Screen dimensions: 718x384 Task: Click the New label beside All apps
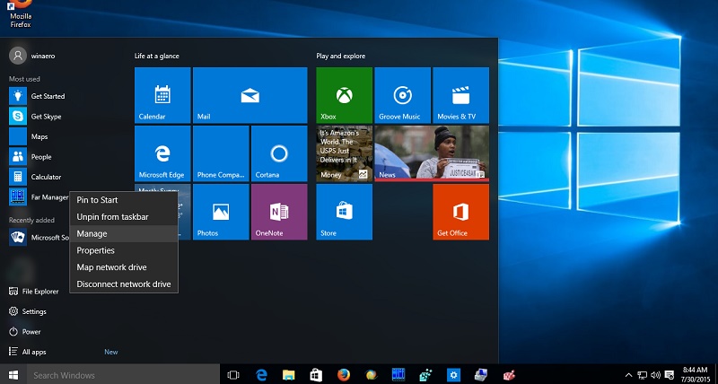(x=110, y=352)
